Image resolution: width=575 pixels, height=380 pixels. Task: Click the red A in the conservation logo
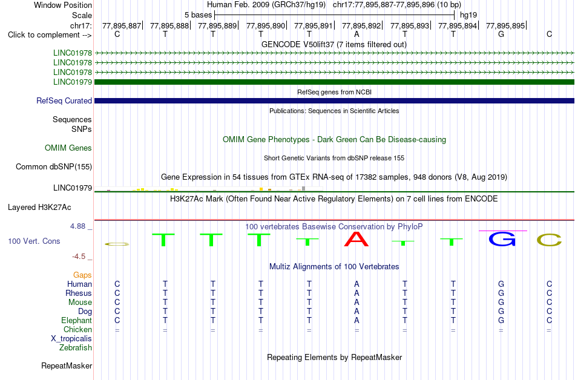click(356, 239)
